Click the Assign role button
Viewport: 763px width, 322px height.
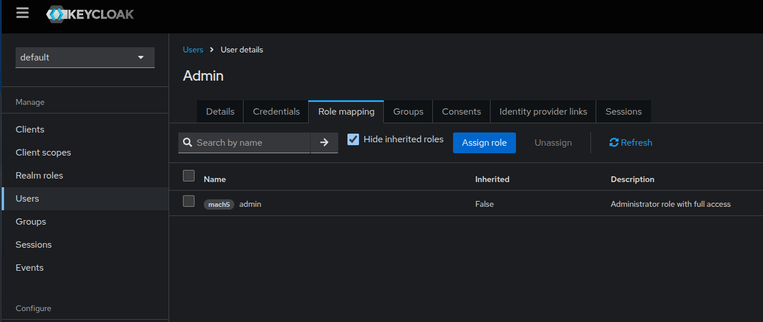[484, 143]
